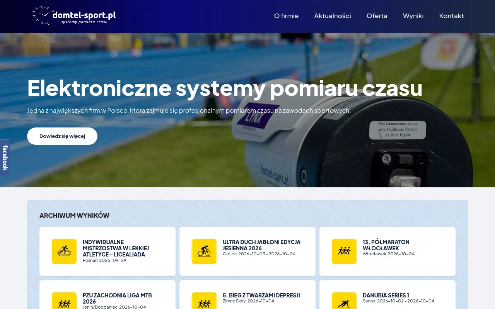Open PZU Zachodnia Liga MTB 2026 results
The height and width of the screenshot is (309, 495).
117,299
